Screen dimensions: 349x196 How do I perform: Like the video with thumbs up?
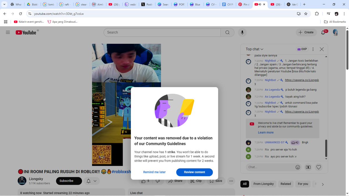[145, 181]
